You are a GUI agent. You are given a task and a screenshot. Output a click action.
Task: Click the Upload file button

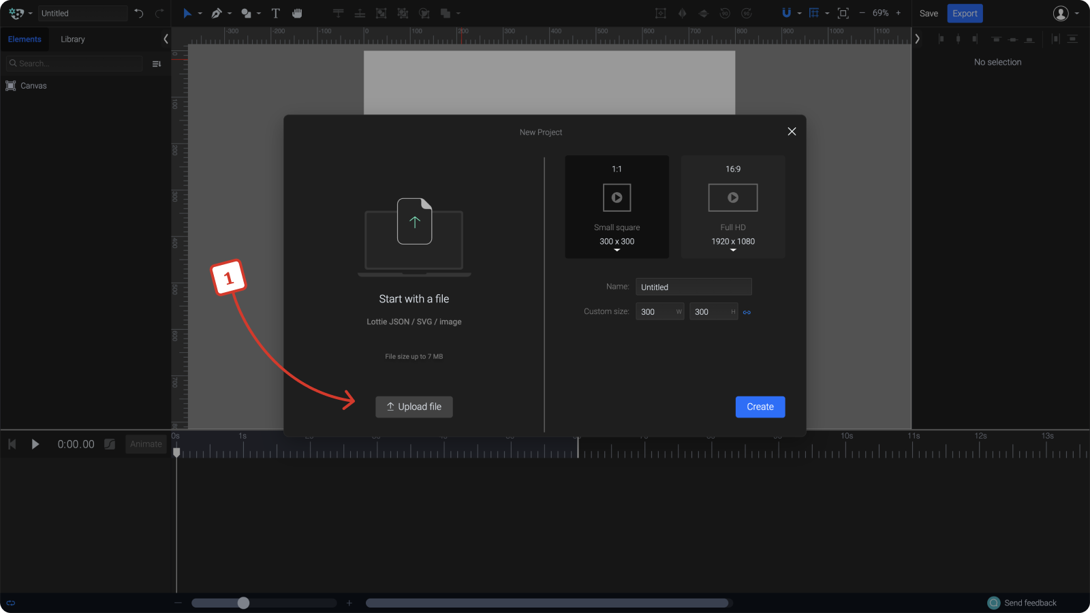coord(414,407)
